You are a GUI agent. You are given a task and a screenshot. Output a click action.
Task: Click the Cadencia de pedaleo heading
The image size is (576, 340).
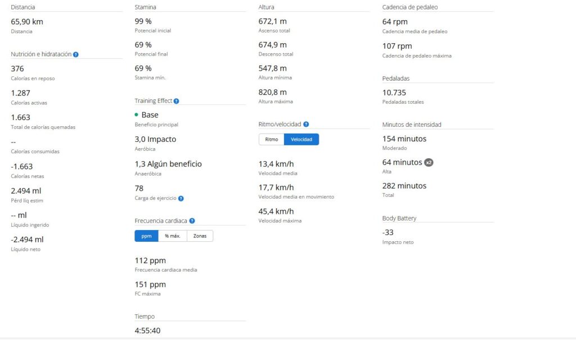409,7
